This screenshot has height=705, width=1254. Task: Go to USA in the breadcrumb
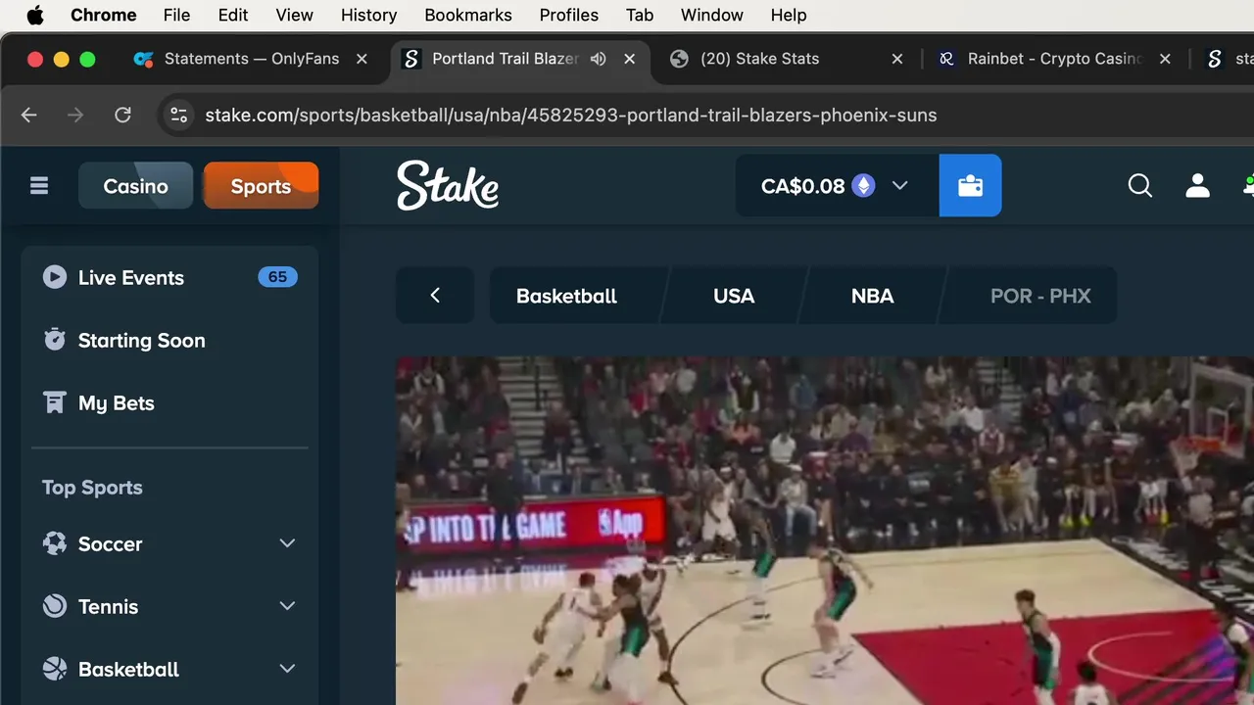click(x=734, y=296)
